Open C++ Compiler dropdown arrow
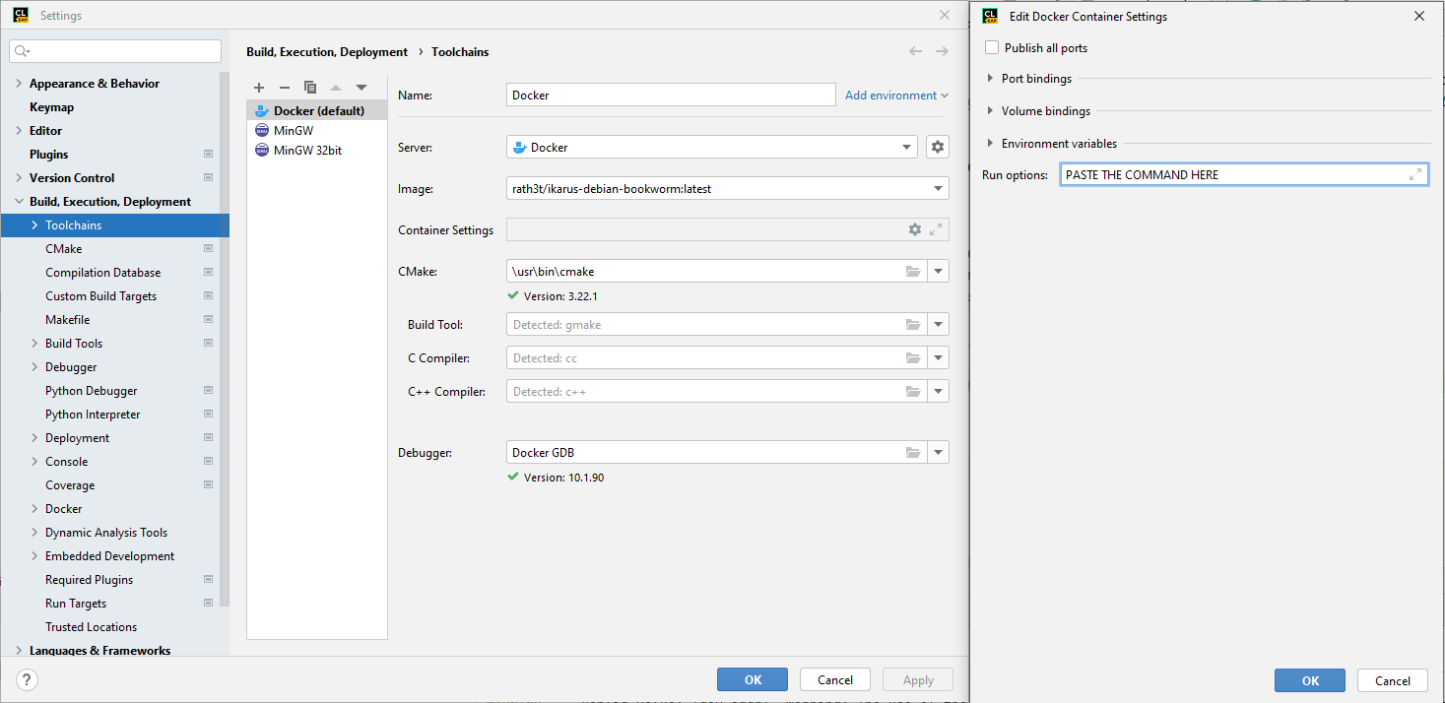This screenshot has height=703, width=1445. tap(939, 391)
